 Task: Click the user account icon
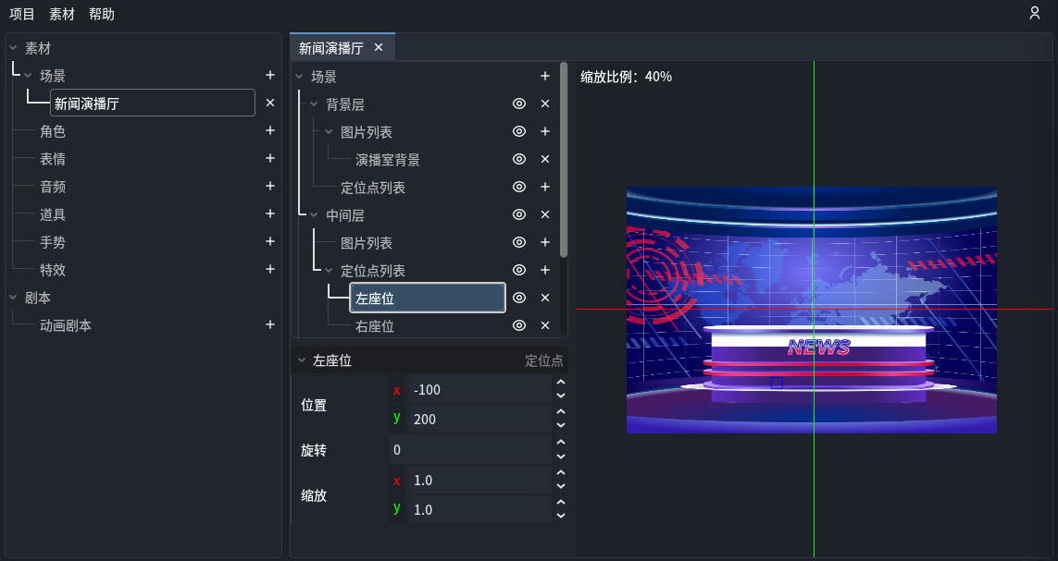pyautogui.click(x=1035, y=13)
